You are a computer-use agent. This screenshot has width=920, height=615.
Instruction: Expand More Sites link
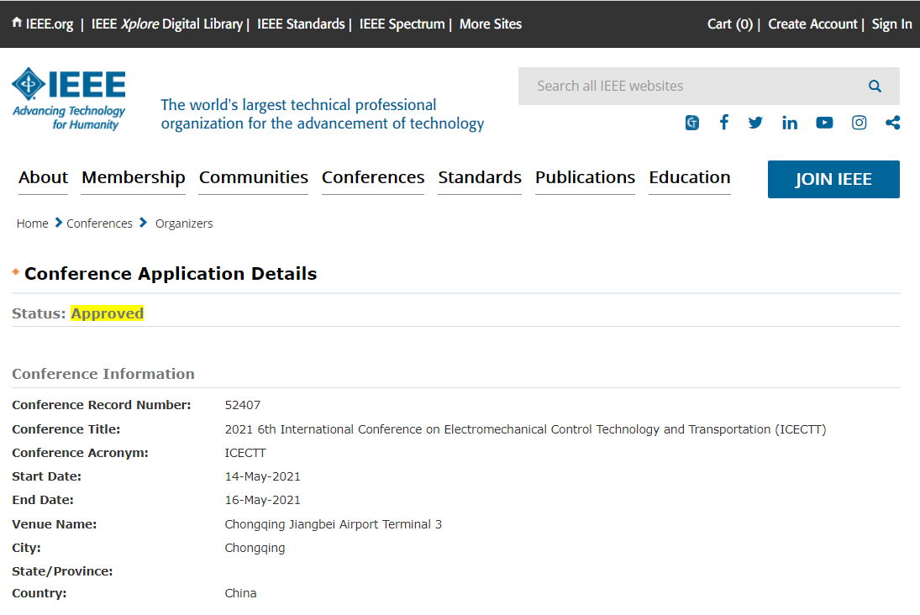[x=491, y=24]
